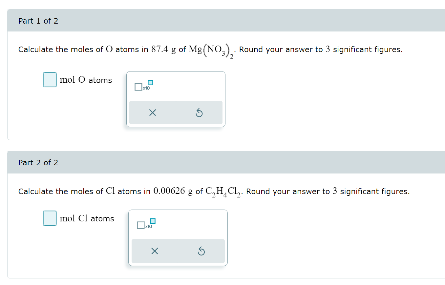The height and width of the screenshot is (285, 445).
Task: Click the Part 1 of 2 header
Action: pos(38,20)
